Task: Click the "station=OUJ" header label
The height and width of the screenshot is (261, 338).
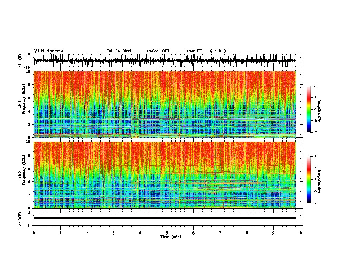Action: pyautogui.click(x=158, y=51)
